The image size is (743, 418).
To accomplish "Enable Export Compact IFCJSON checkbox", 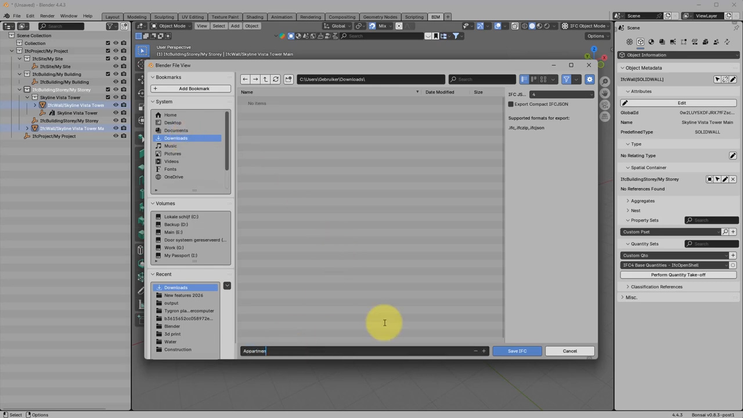I will pyautogui.click(x=511, y=105).
